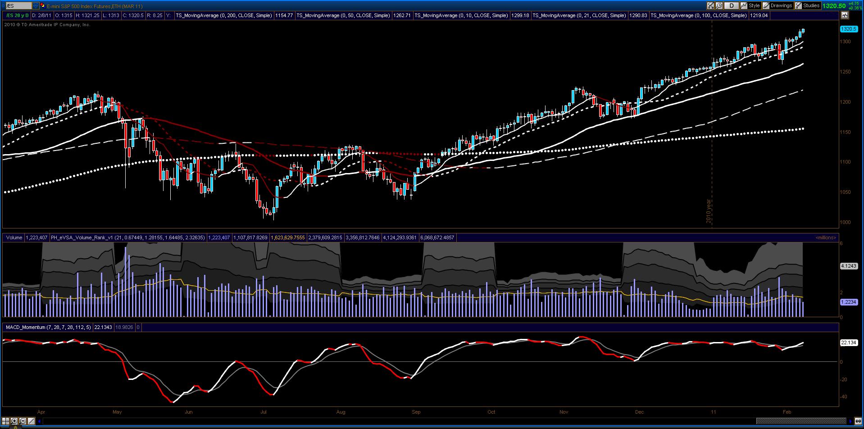Click the D: 2/8/11 date cell
The width and height of the screenshot is (864, 429).
point(42,15)
